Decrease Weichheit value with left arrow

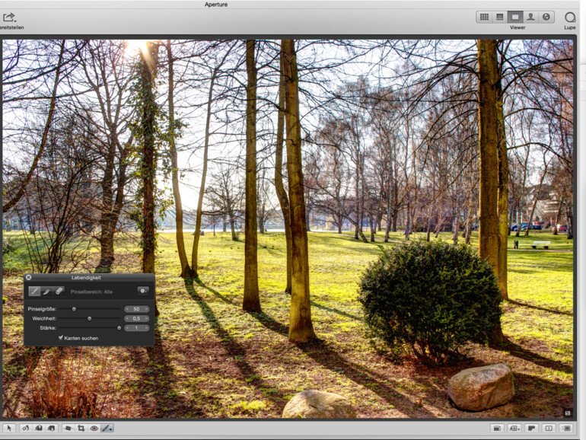point(127,318)
